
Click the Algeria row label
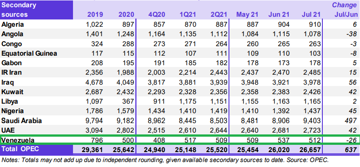point(13,24)
